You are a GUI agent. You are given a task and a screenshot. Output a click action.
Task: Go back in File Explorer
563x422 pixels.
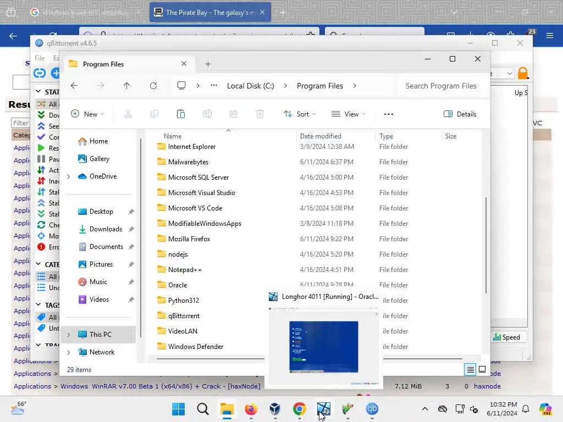pyautogui.click(x=74, y=86)
